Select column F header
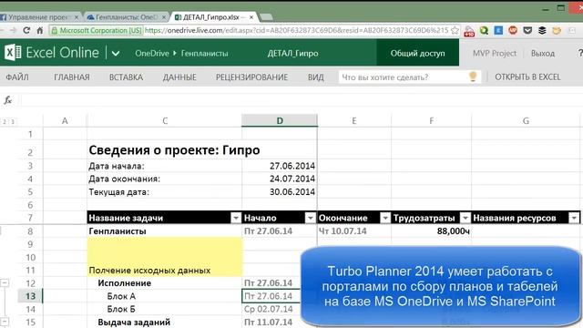 (x=431, y=120)
